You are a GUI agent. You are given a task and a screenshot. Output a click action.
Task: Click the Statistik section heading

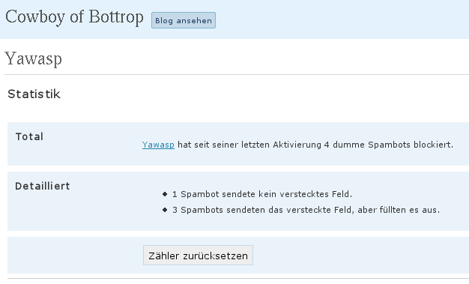(x=34, y=94)
